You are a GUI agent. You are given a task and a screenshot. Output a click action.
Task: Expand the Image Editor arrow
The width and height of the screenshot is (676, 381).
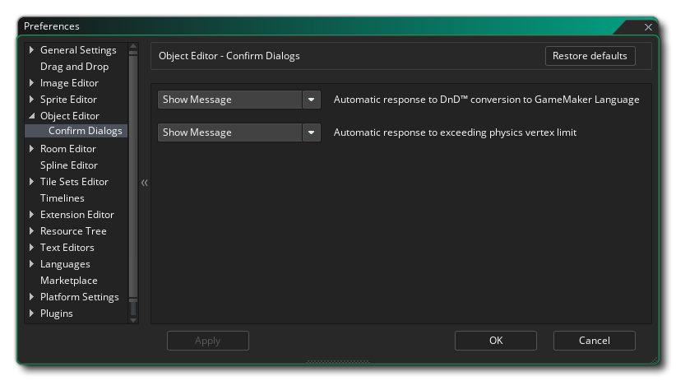tap(32, 83)
